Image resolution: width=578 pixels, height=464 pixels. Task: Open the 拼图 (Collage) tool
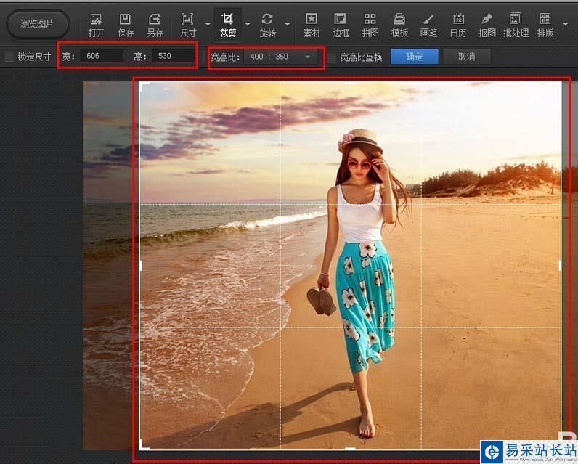(x=370, y=24)
